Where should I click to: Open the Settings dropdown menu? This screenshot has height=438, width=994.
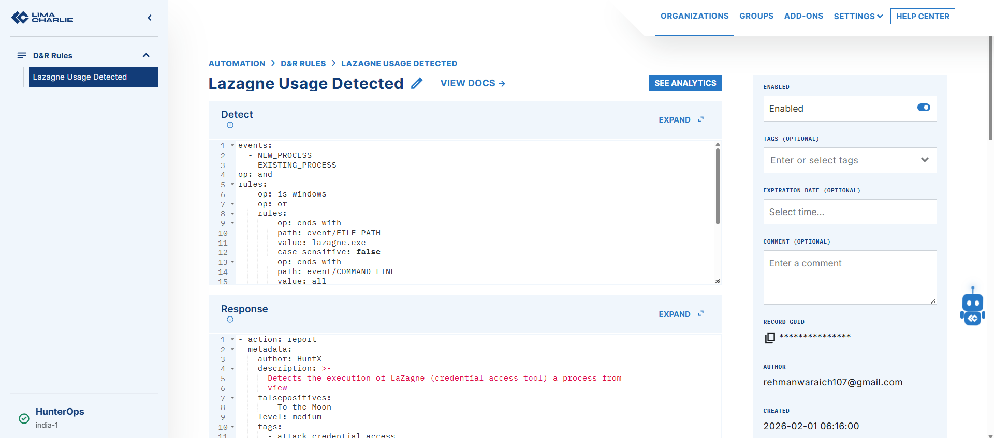[x=858, y=17]
